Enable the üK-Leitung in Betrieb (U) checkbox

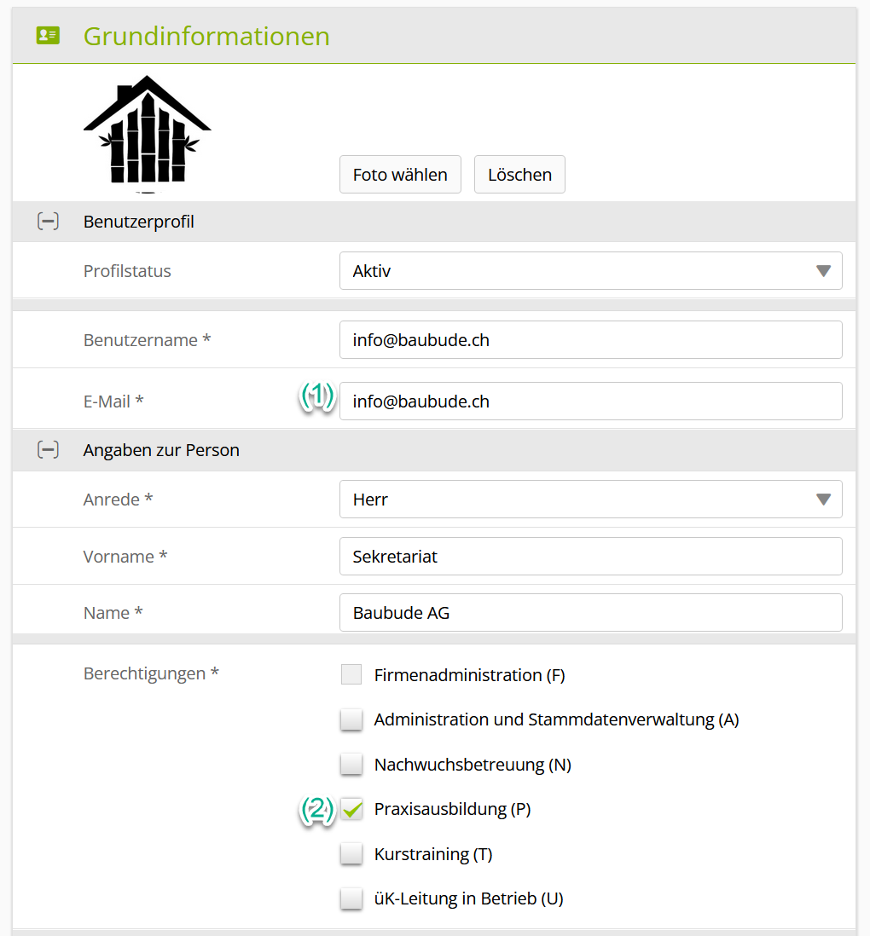(351, 898)
